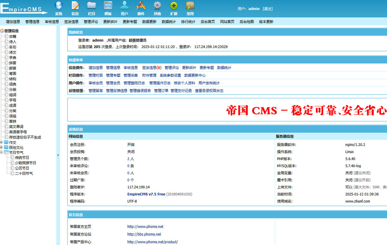The height and width of the screenshot is (245, 387).
Task: Open the 其他 gear icon
Action: tap(157, 5)
